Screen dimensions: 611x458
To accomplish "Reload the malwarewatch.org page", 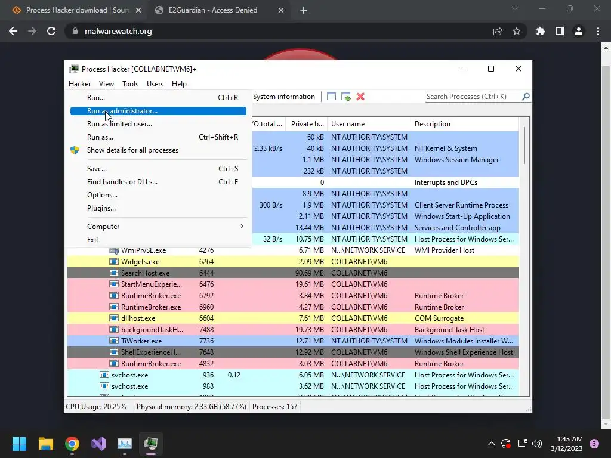I will pos(51,31).
